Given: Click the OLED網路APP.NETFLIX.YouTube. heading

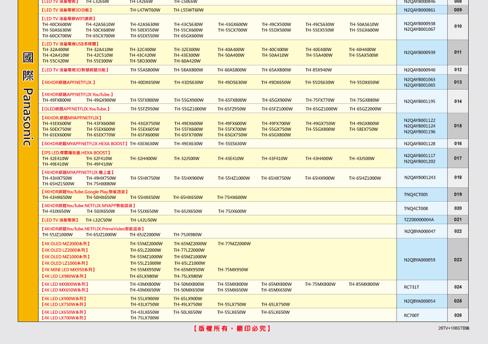Looking at the screenshot, I should (x=75, y=109).
